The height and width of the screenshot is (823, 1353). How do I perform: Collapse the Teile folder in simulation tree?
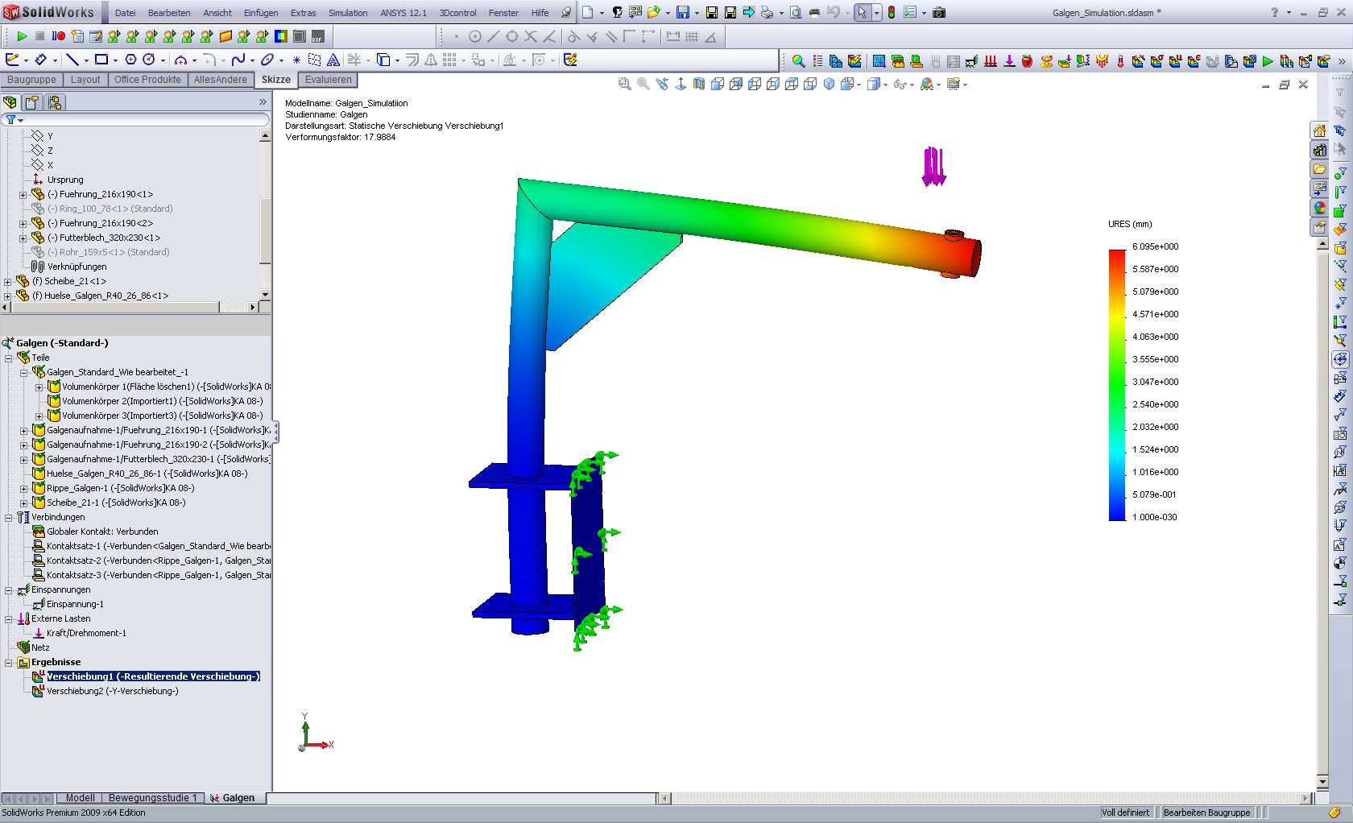tap(9, 358)
